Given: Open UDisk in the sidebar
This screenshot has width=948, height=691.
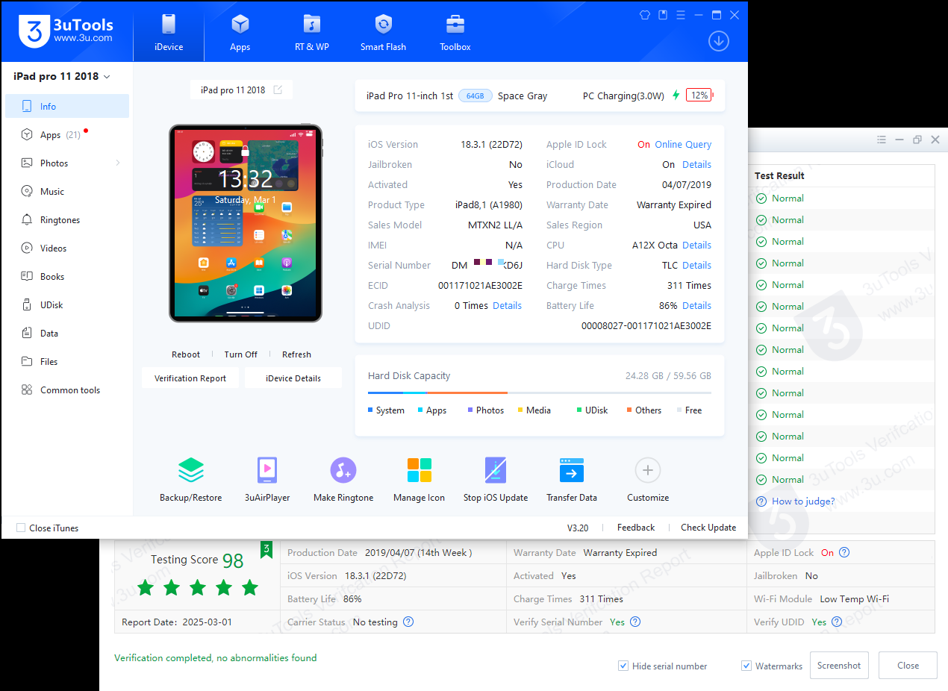Looking at the screenshot, I should coord(67,305).
